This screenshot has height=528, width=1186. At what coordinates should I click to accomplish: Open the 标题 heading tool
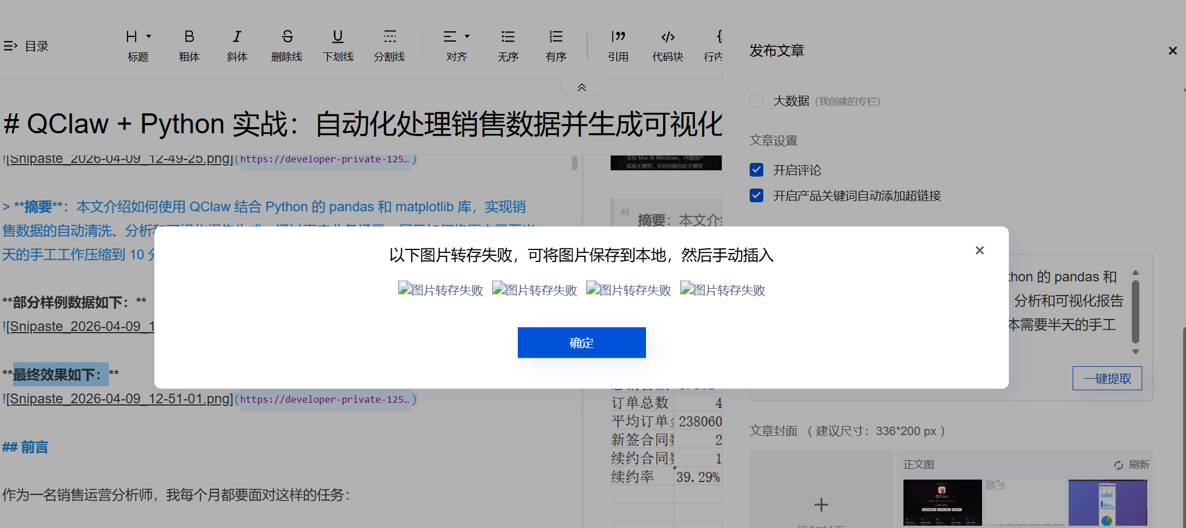[x=138, y=46]
